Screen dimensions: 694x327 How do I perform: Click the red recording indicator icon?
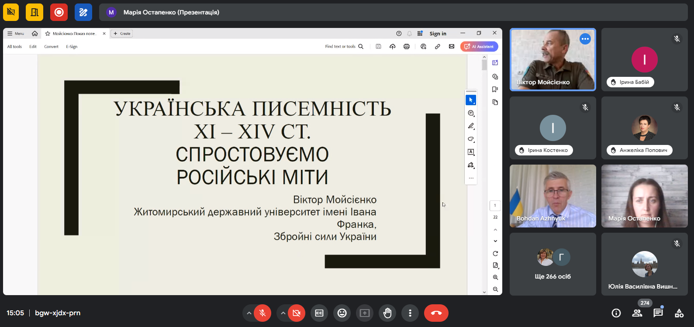click(59, 12)
